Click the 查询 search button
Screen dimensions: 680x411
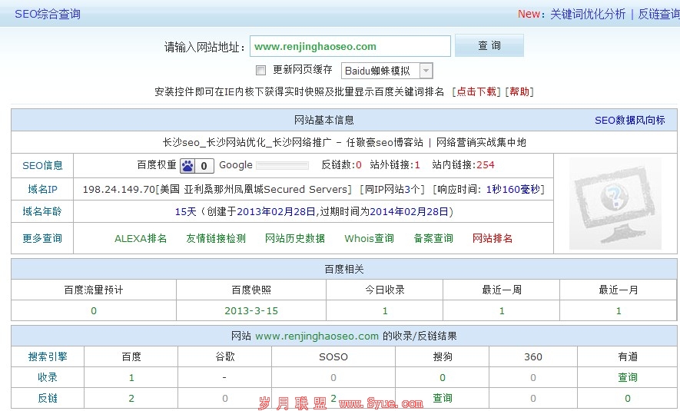(x=489, y=45)
